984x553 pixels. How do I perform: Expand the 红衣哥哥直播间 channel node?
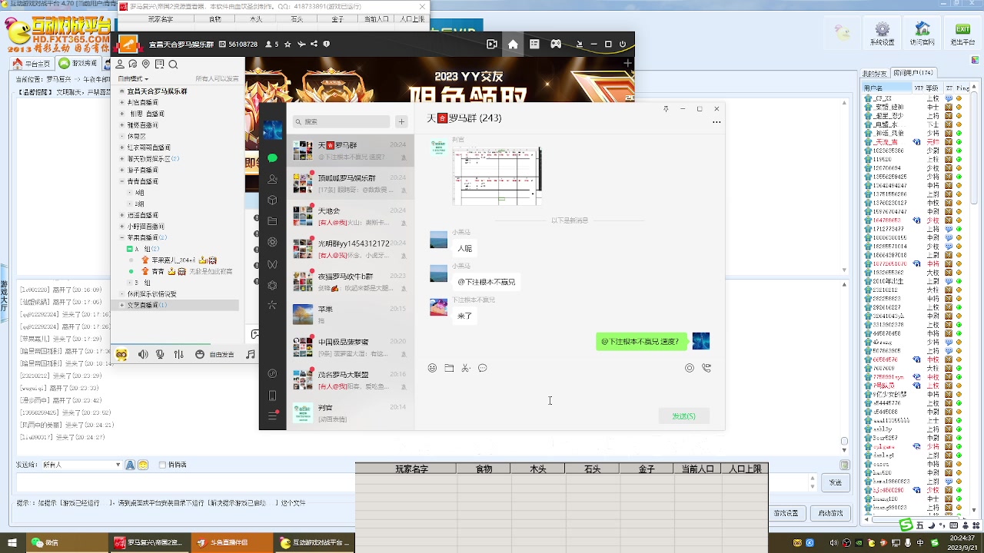coord(121,147)
